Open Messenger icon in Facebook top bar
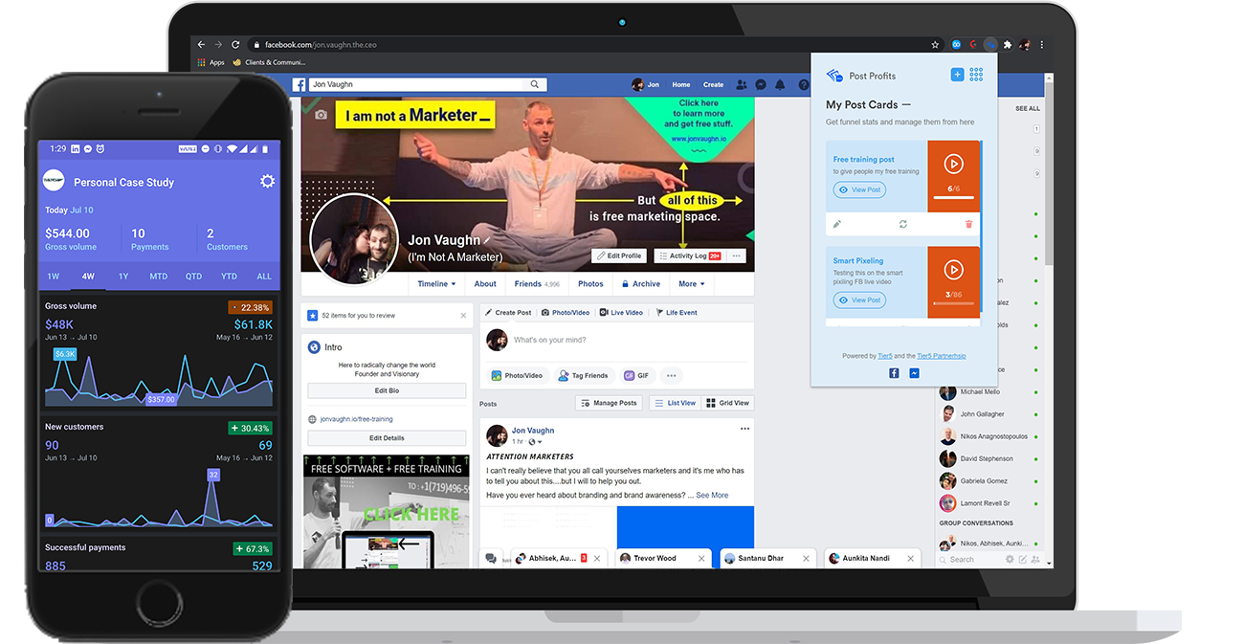This screenshot has height=644, width=1244. pyautogui.click(x=761, y=84)
